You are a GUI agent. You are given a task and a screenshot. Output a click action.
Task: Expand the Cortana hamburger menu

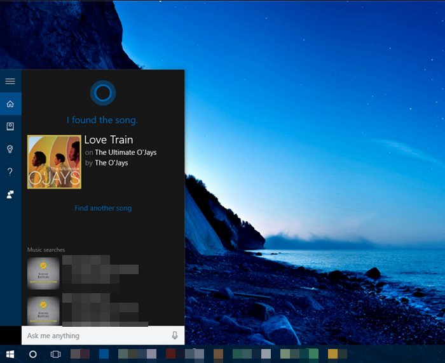pos(10,81)
